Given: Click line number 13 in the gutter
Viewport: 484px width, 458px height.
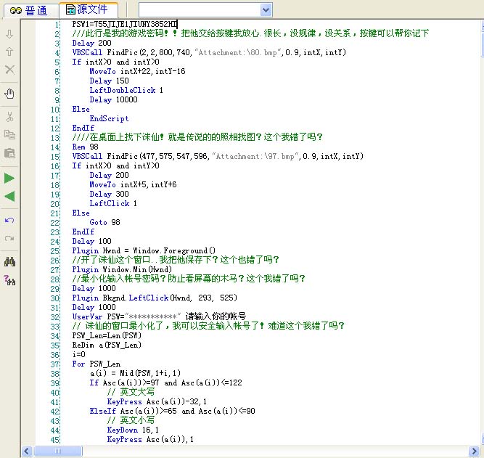Looking at the screenshot, I should [54, 137].
